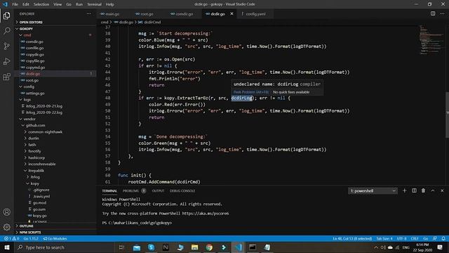Collapse the cmd folder
The image size is (449, 253).
click(x=27, y=35)
